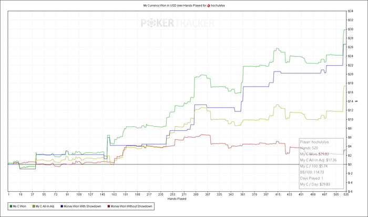Screen dimensions: 368x217
Task: Click 'Hands: 520' in the stats box
Action: [x=309, y=148]
